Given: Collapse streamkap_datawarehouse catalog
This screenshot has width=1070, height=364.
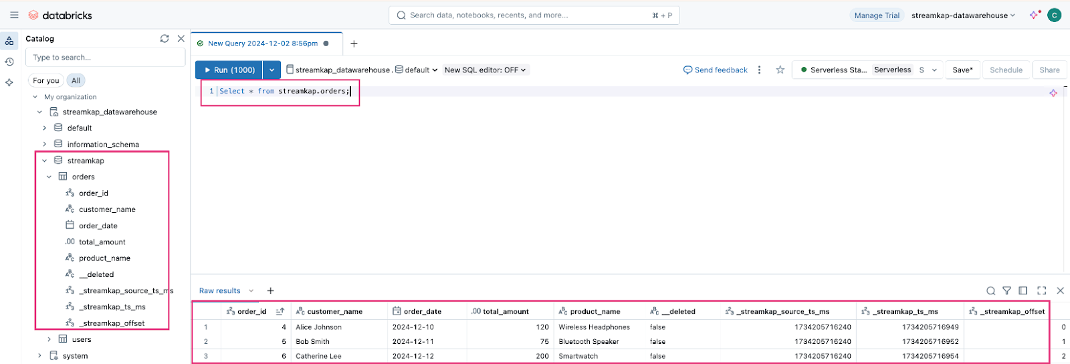Looking at the screenshot, I should tap(40, 112).
